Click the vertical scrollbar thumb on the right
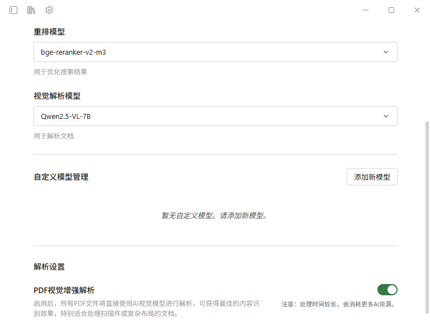 (427, 223)
